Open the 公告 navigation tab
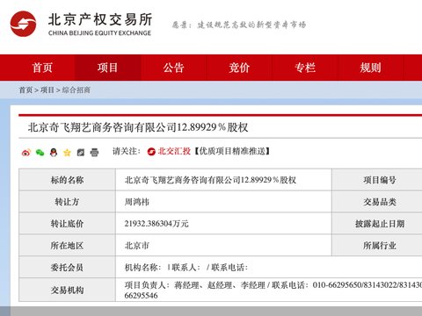This screenshot has height=316, width=422. (x=173, y=68)
